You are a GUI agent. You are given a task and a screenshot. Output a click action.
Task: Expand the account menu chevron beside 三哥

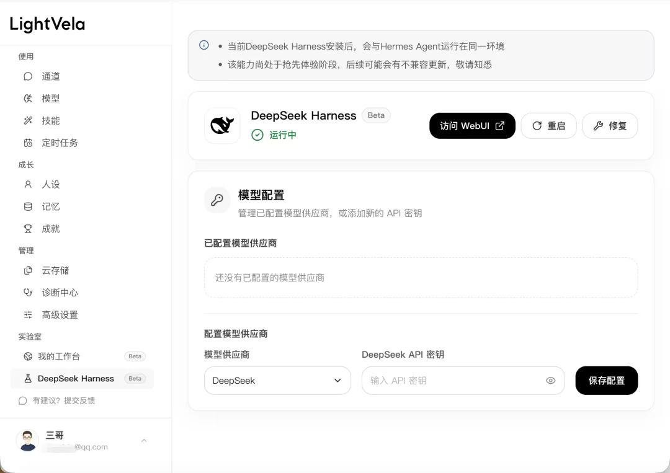(144, 441)
